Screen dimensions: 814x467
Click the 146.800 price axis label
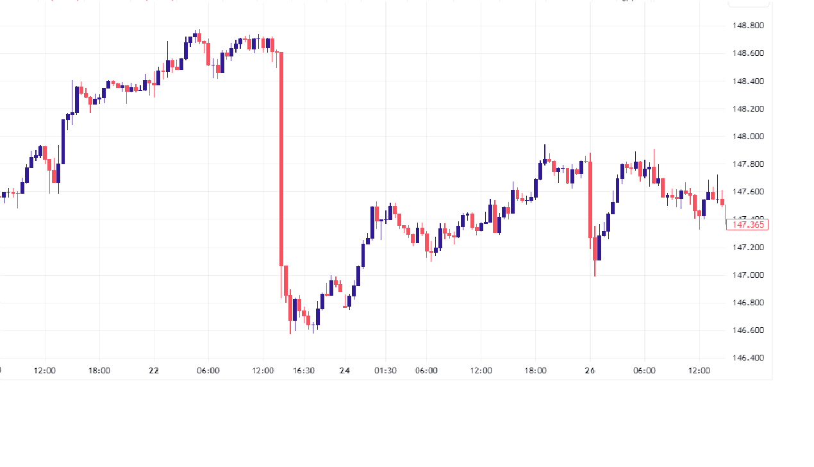point(748,303)
